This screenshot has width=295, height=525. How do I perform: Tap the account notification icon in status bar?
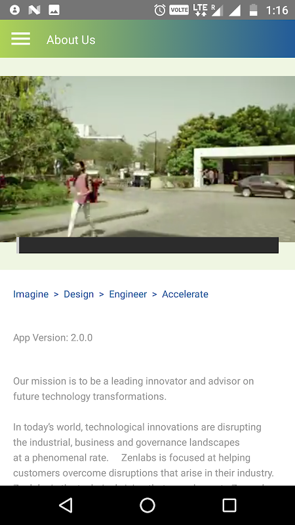[14, 10]
